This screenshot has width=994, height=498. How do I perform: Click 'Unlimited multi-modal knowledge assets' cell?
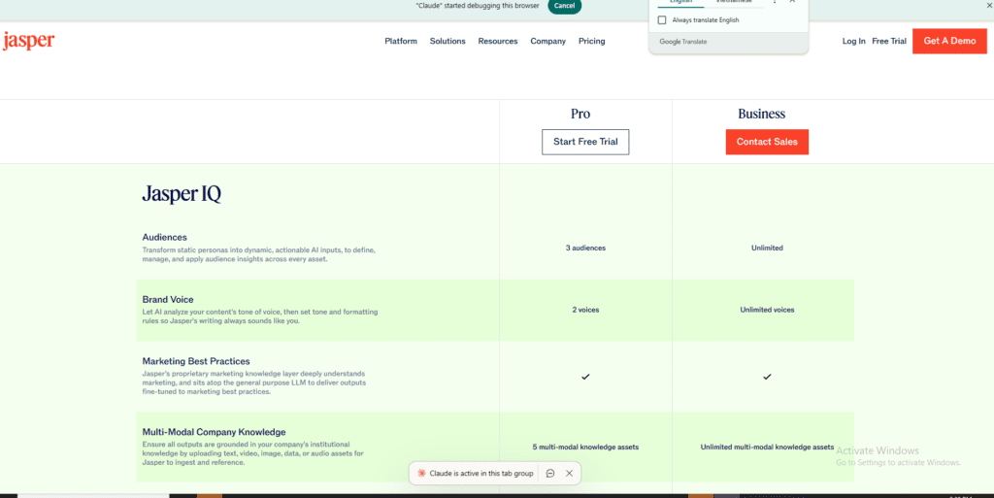767,447
